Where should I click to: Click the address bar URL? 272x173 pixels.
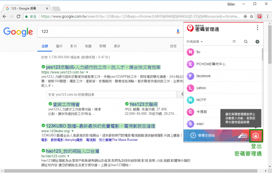[140, 17]
